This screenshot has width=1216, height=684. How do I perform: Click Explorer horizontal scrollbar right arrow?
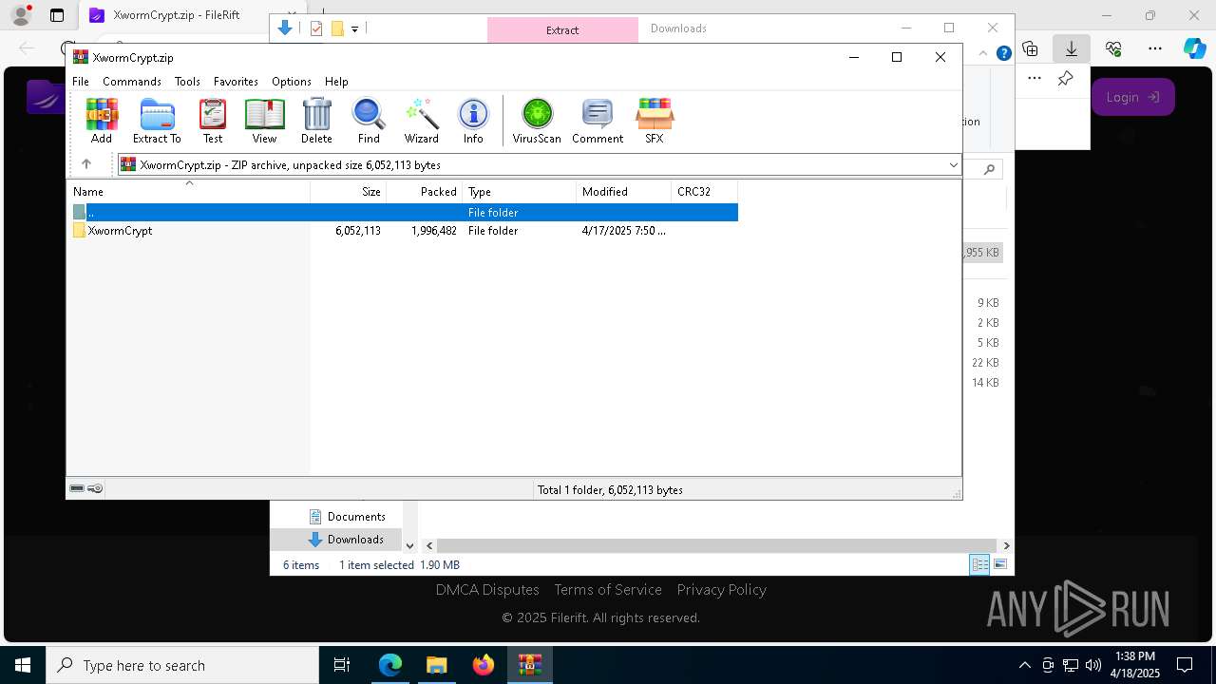[x=1006, y=545]
